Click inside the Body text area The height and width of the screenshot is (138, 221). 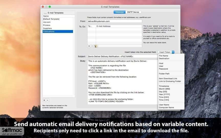(123, 82)
